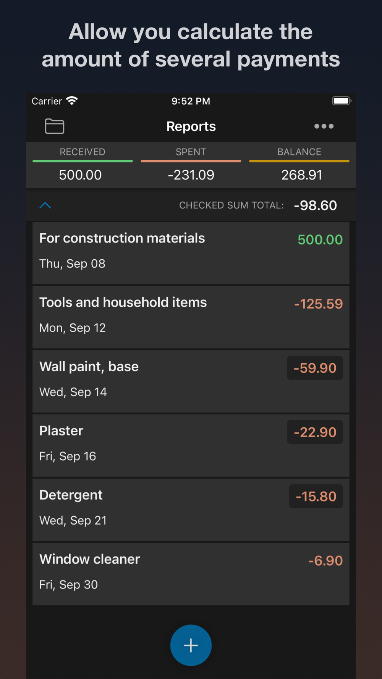Open the three-dot more options menu
Image resolution: width=382 pixels, height=679 pixels.
324,126
